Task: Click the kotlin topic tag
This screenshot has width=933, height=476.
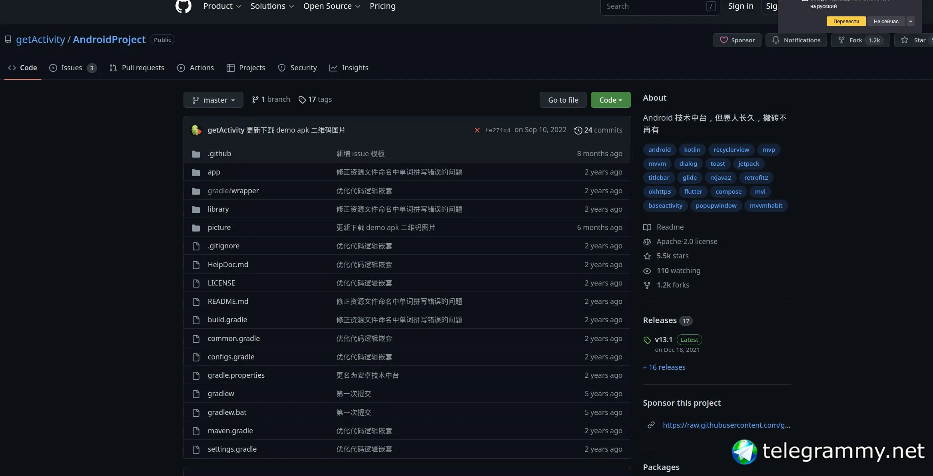Action: point(692,150)
